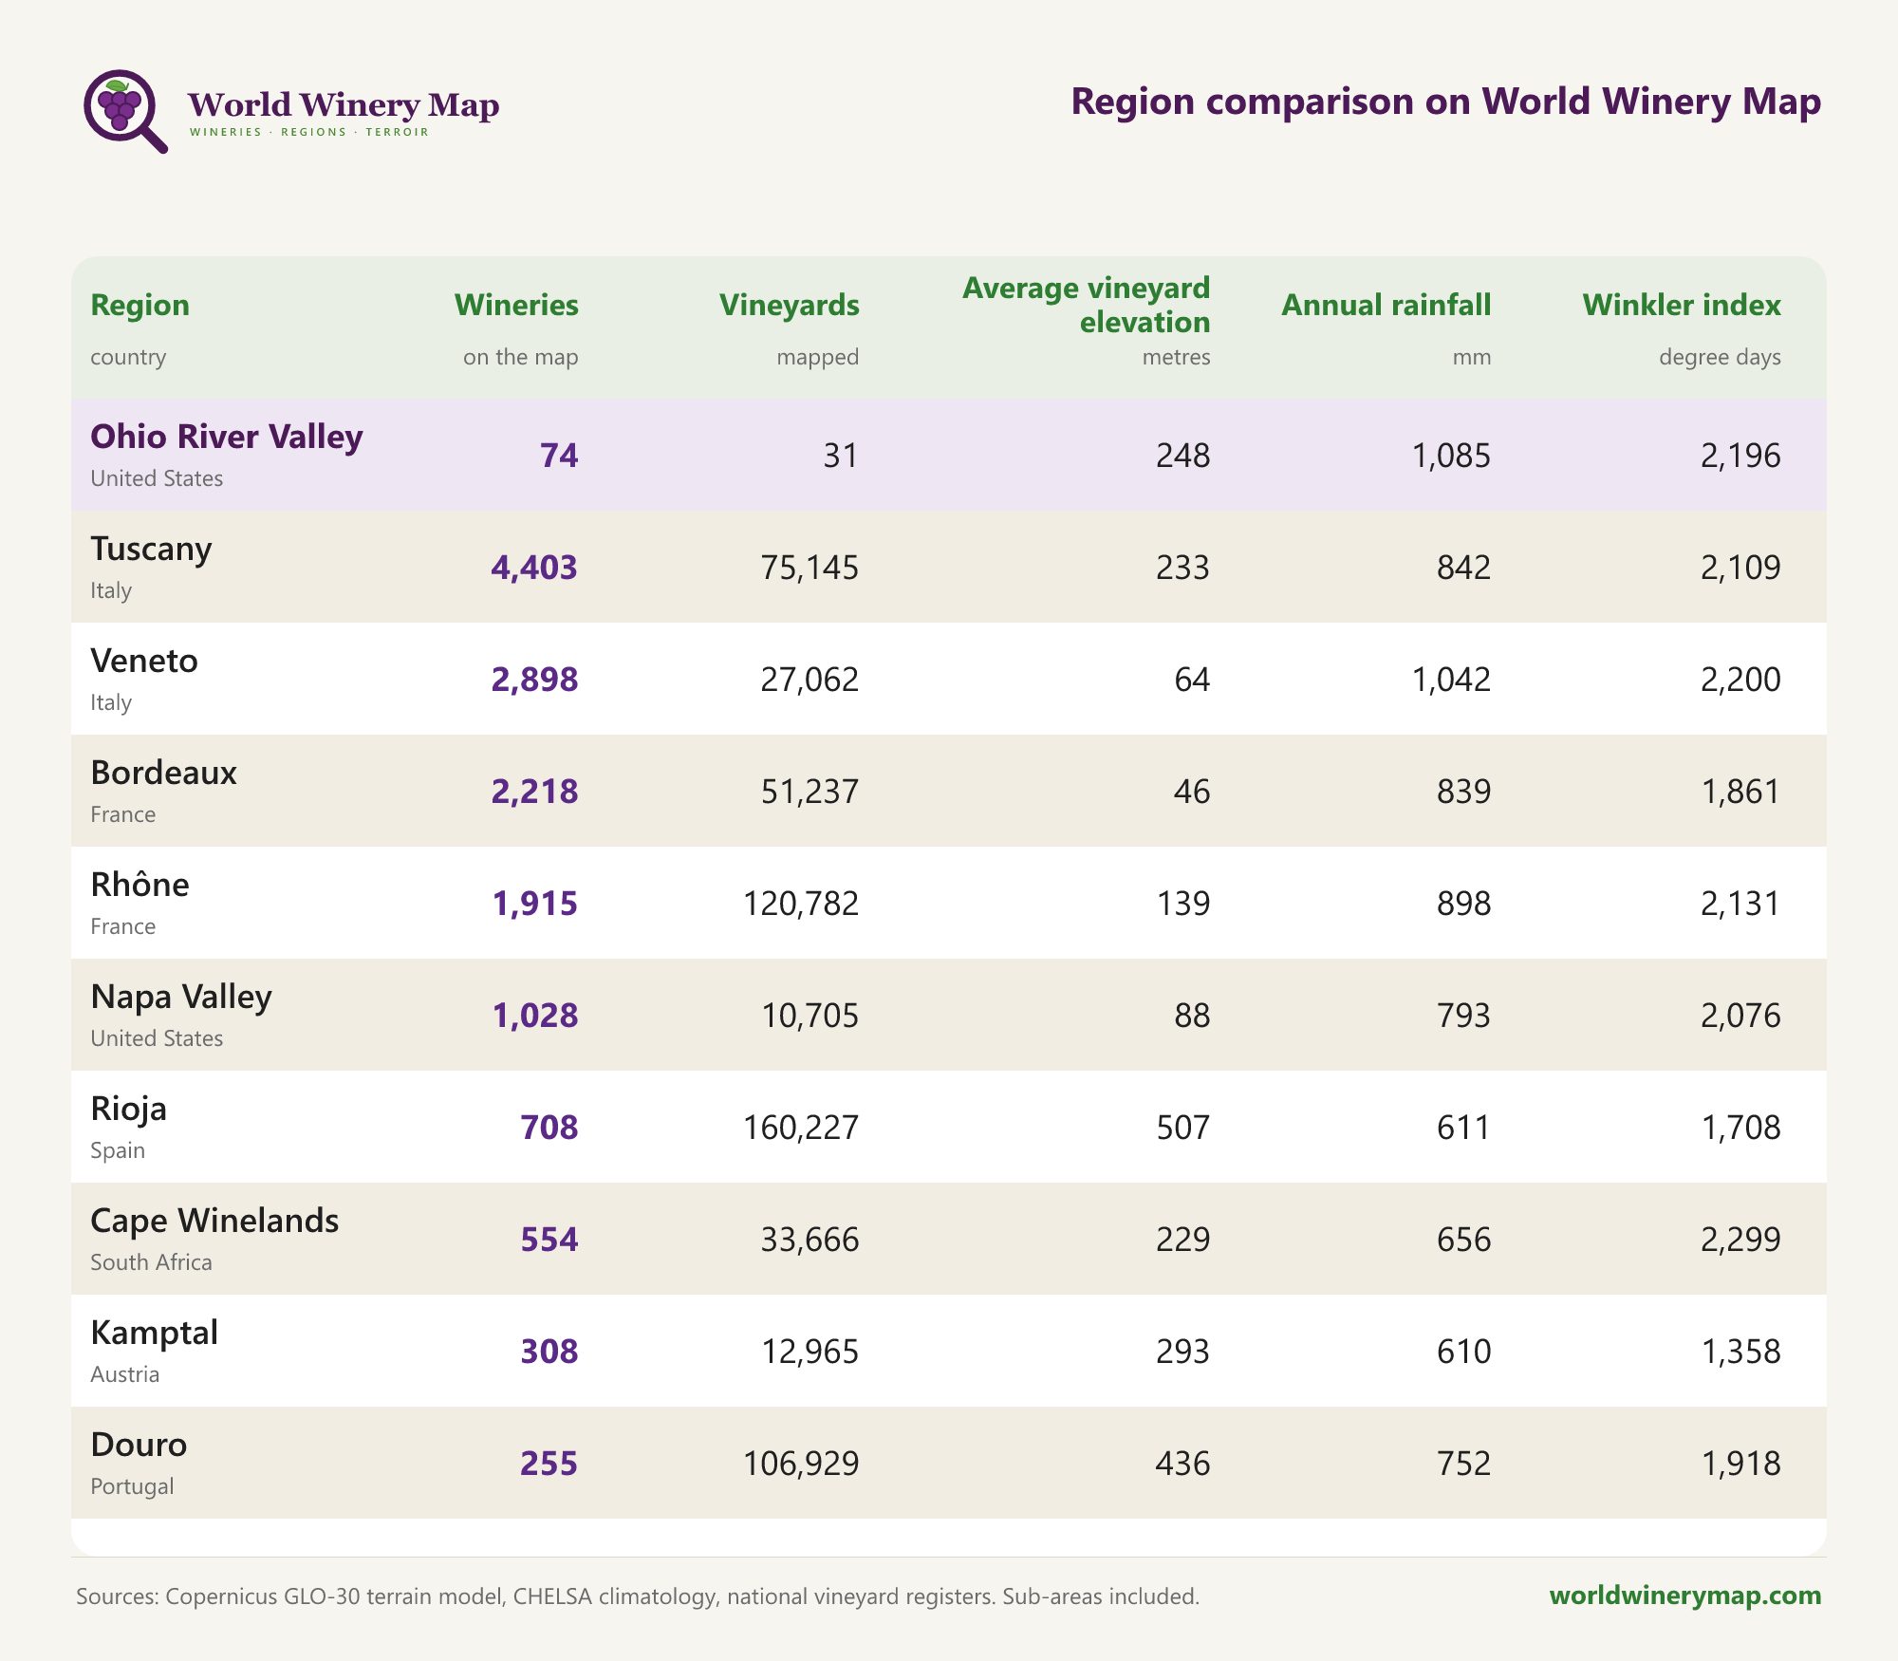Viewport: 1898px width, 1661px height.
Task: Click the Average vineyard elevation header
Action: (1086, 305)
